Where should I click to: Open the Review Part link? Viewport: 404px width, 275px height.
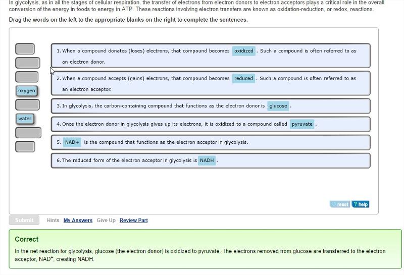[134, 221]
